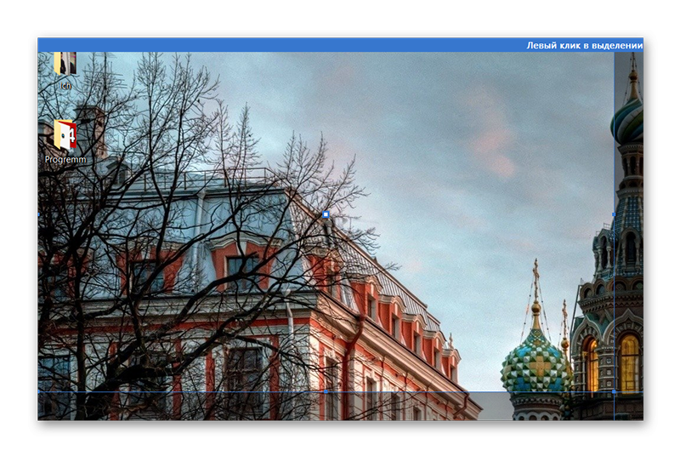Image resolution: width=680 pixels, height=456 pixels.
Task: Click the pink cloud in the sky
Action: [x=493, y=145]
